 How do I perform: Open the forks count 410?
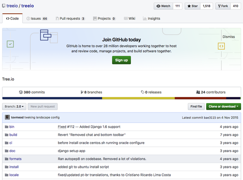pyautogui.click(x=235, y=6)
